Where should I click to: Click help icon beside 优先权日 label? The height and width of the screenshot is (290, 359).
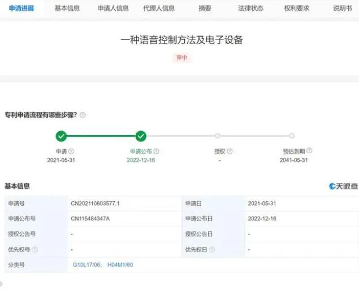213,249
